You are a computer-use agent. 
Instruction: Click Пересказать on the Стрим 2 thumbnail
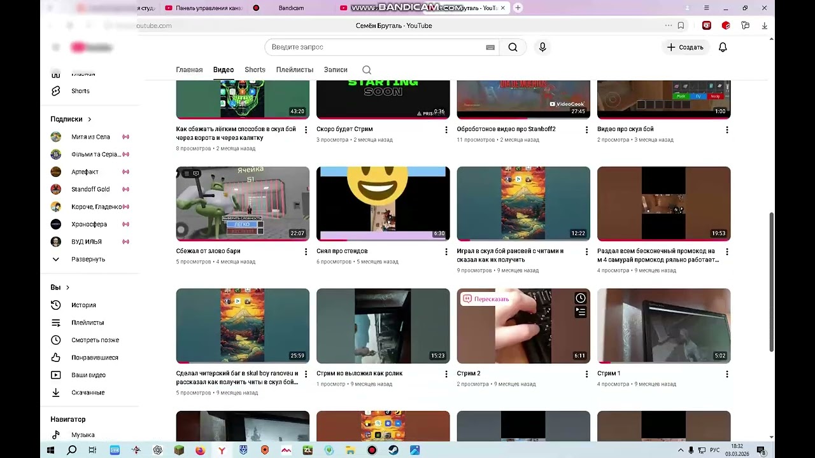[486, 299]
